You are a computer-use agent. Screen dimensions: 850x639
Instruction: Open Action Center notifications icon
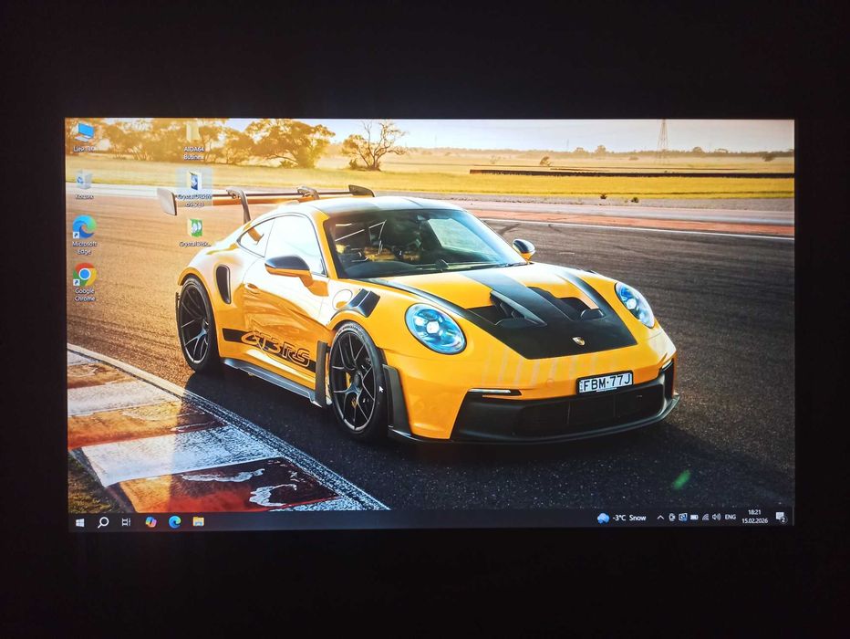[x=782, y=517]
